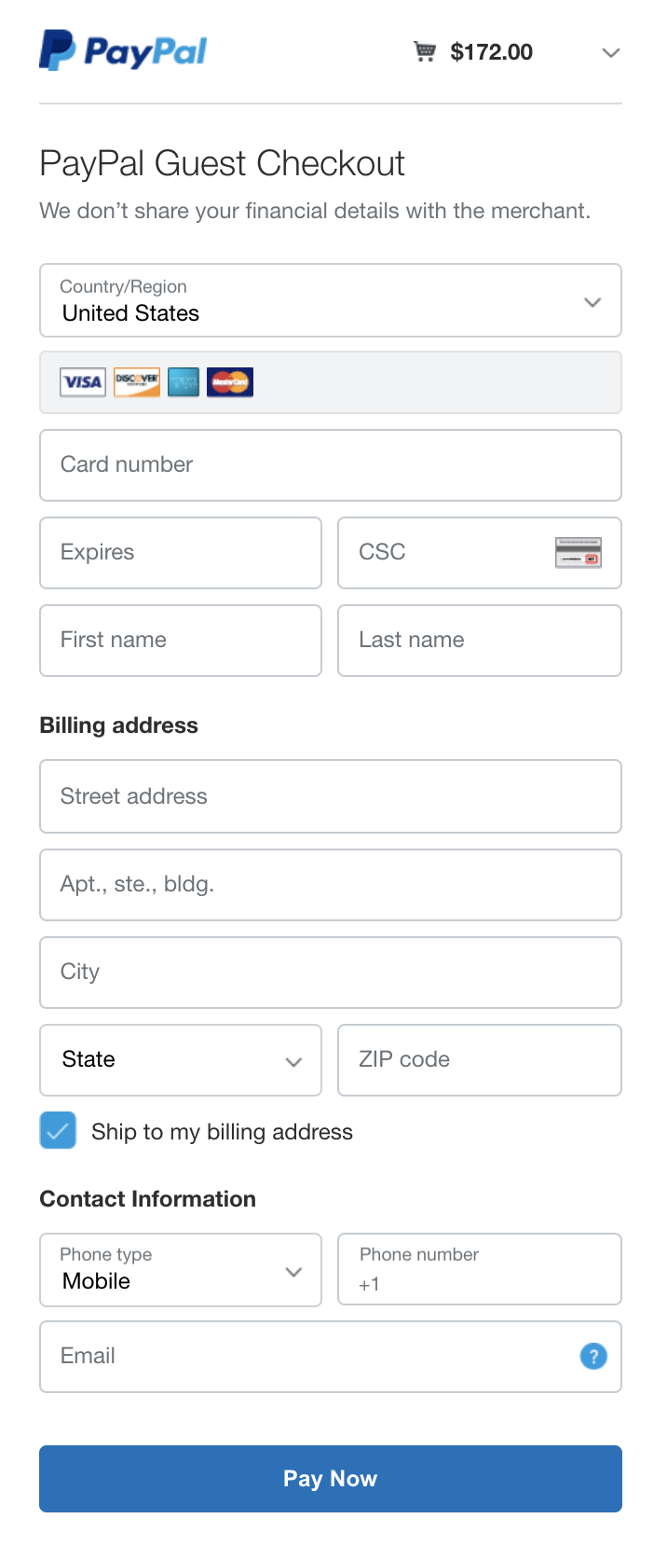Uncheck Ship to my billing address
The height and width of the screenshot is (1546, 667).
(x=58, y=1130)
